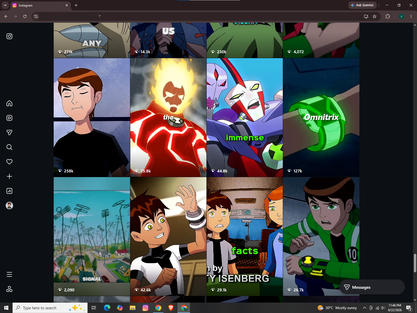Open the facts reel with 29.1k views
This screenshot has height=313, width=417.
coord(245,237)
